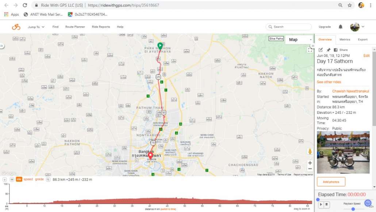Open the notifications bell

[x=341, y=27]
